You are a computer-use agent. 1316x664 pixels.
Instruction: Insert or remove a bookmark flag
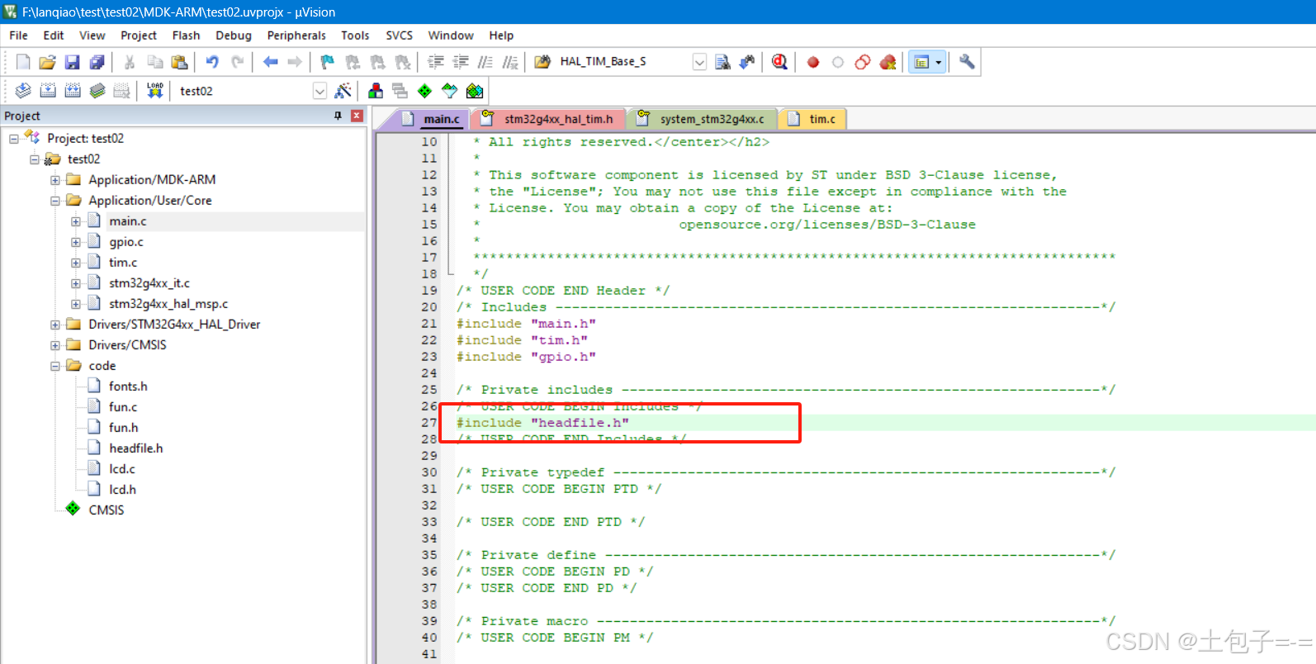click(328, 62)
